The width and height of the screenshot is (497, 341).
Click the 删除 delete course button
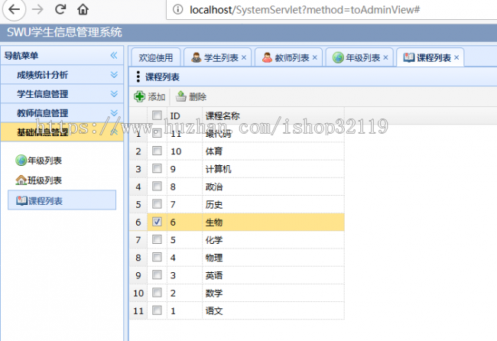191,96
